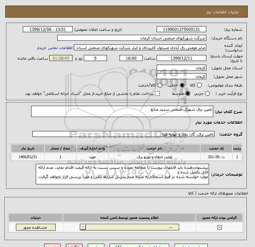This screenshot has height=247, width=255.
Task: Select the کالا/خدمت radio option
Action: coord(160,85)
